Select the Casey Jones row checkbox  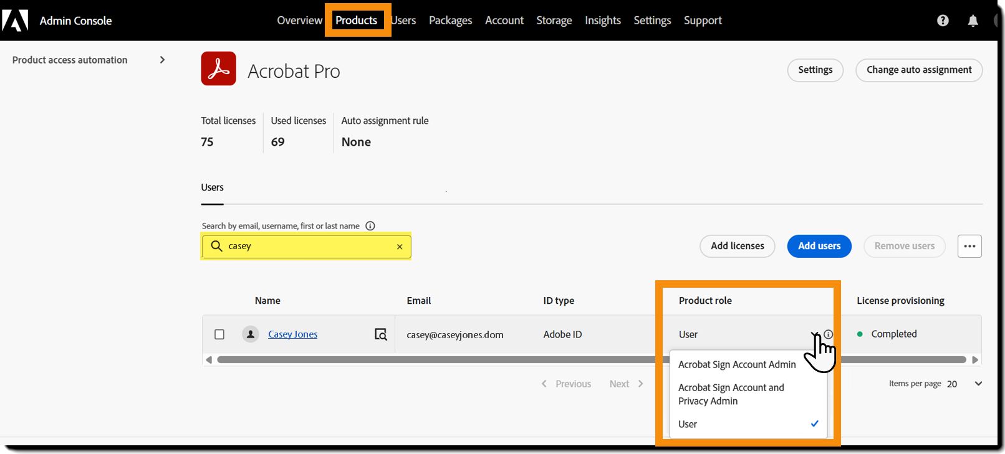coord(219,334)
